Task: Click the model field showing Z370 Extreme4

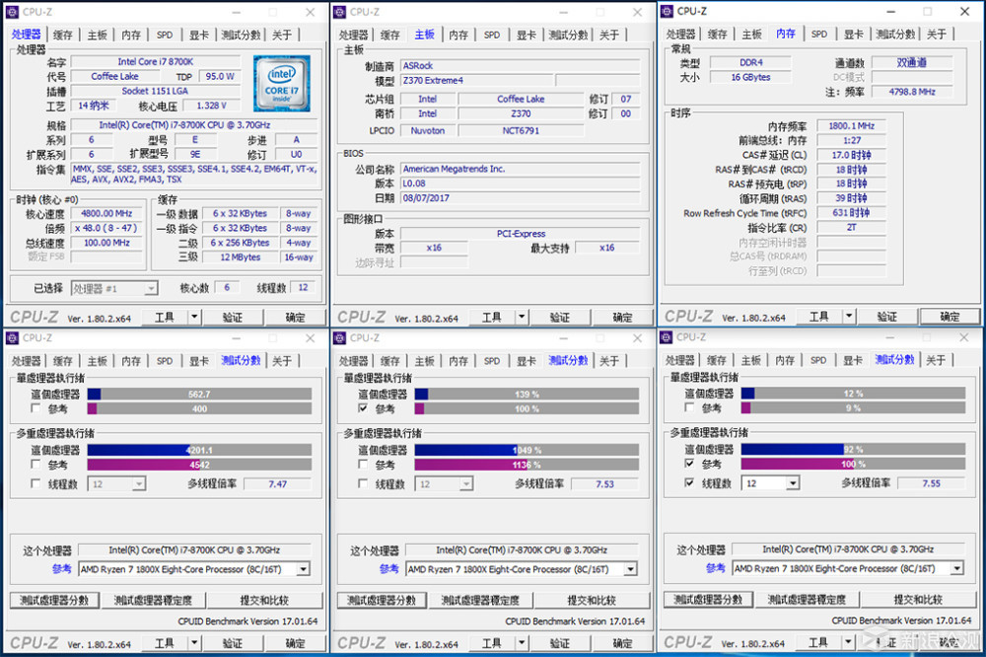Action: point(476,81)
